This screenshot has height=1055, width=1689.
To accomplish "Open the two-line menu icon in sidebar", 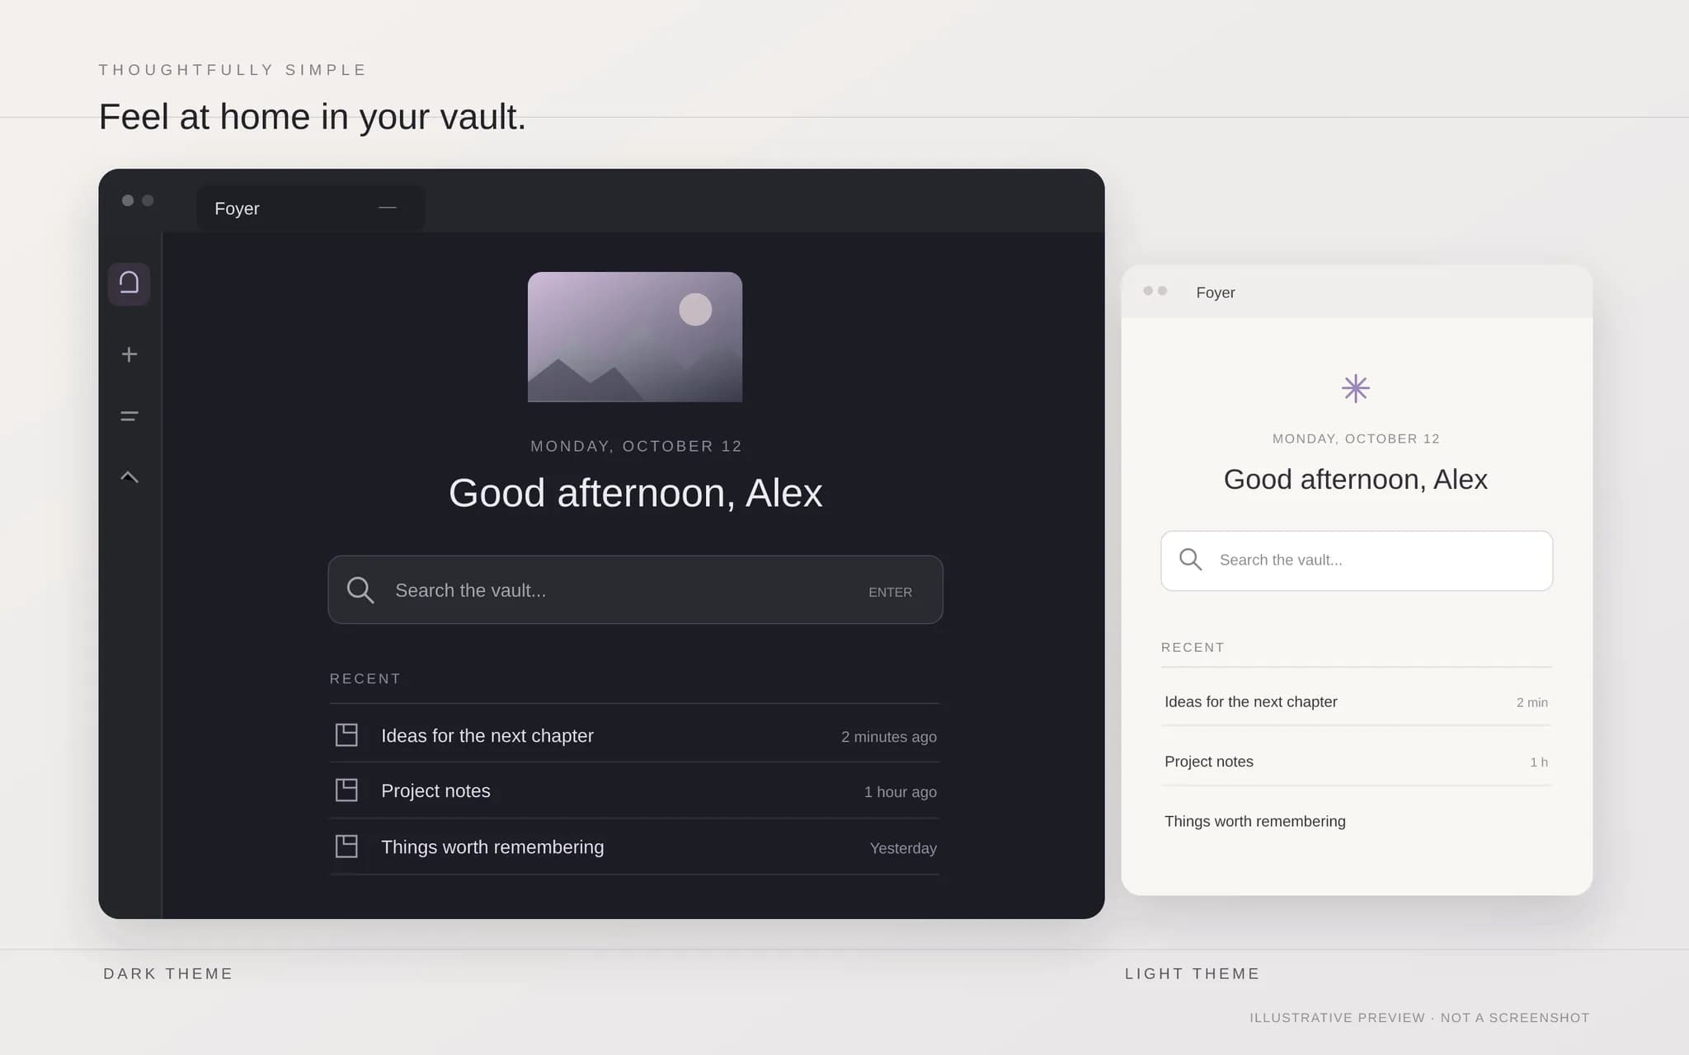I will [x=129, y=416].
